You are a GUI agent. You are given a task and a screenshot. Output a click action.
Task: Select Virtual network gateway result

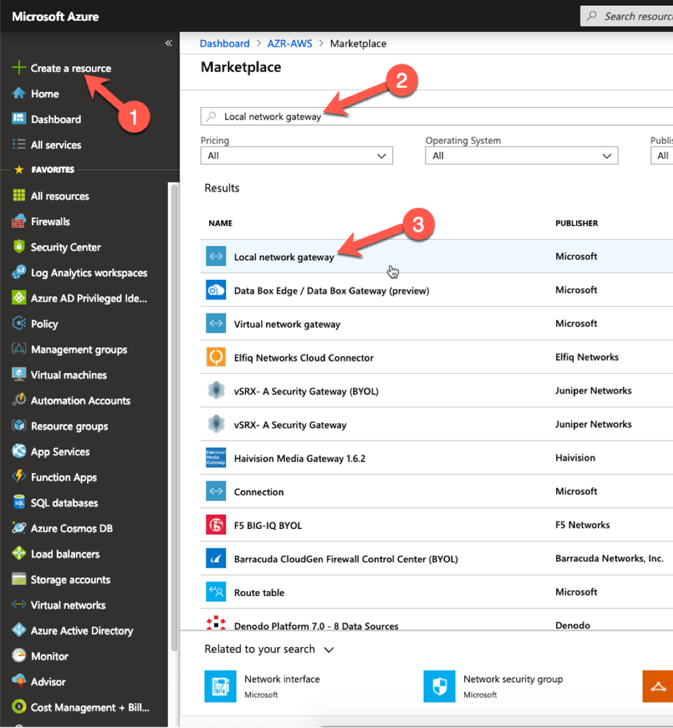click(437, 324)
